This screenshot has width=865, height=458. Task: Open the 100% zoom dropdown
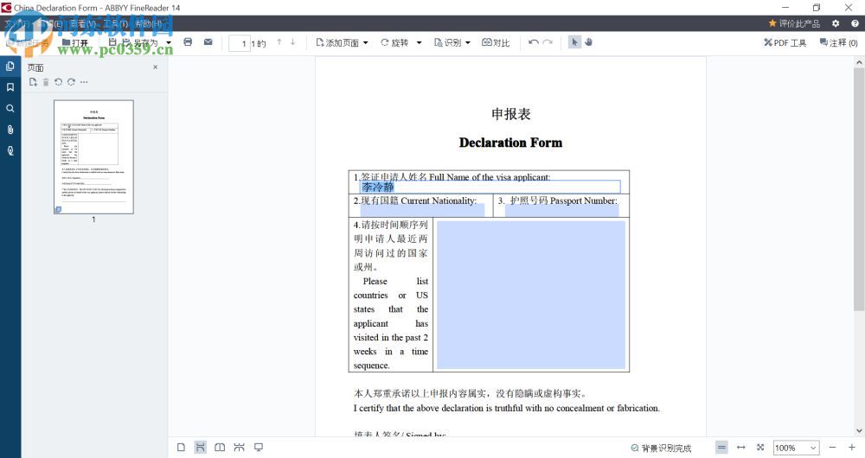point(796,448)
